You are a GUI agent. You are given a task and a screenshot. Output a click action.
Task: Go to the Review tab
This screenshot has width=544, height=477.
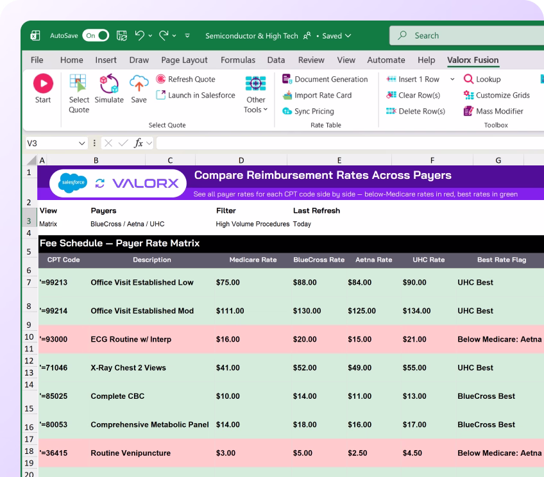(311, 60)
